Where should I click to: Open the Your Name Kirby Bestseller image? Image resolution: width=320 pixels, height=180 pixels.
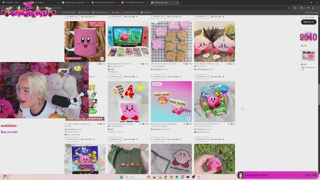171,101
